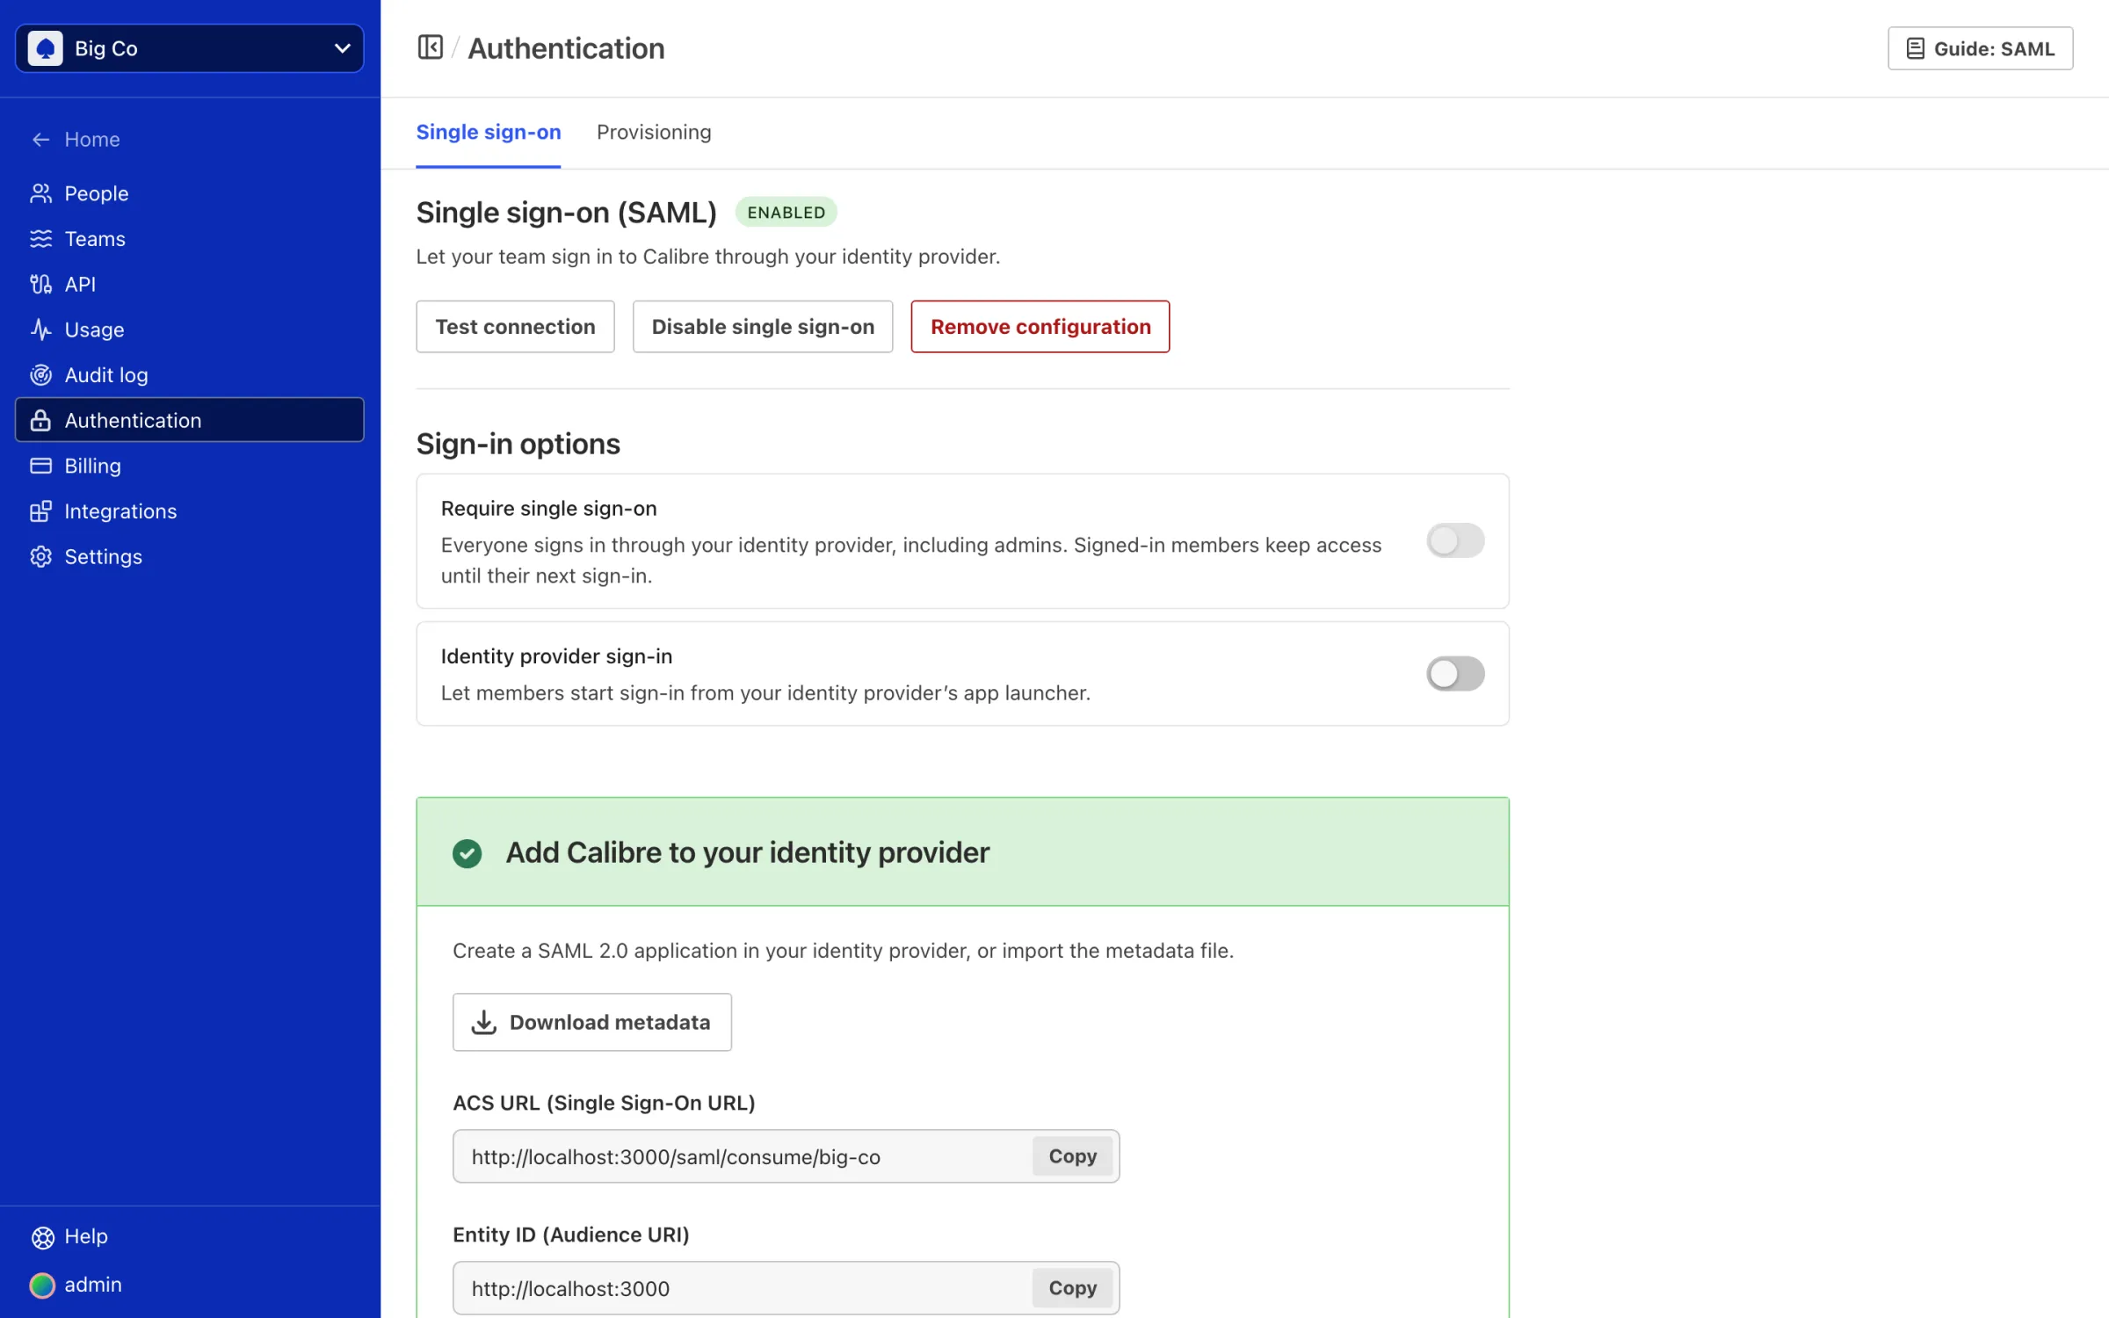This screenshot has width=2109, height=1318.
Task: Click the back arrow icon beside Home
Action: [x=40, y=140]
